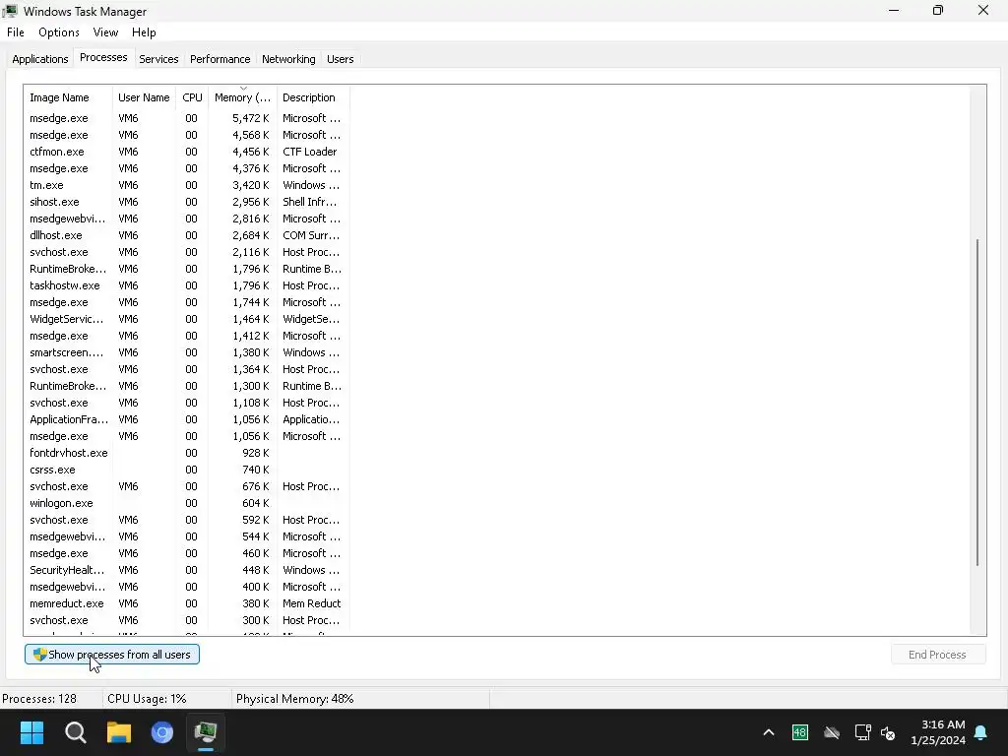Select the dllhost.exe process
This screenshot has height=756, width=1008.
[186, 235]
